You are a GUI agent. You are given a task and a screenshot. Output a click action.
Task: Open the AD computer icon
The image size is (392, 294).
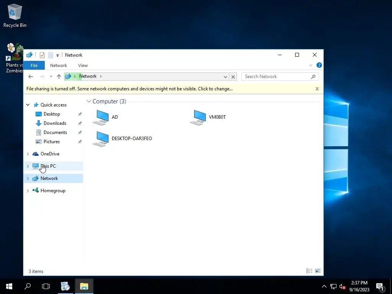[101, 117]
